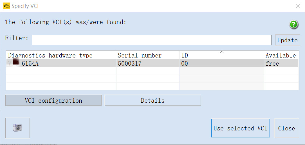This screenshot has height=145, width=305.
Task: Click the camera screenshot button
Action: tap(17, 128)
